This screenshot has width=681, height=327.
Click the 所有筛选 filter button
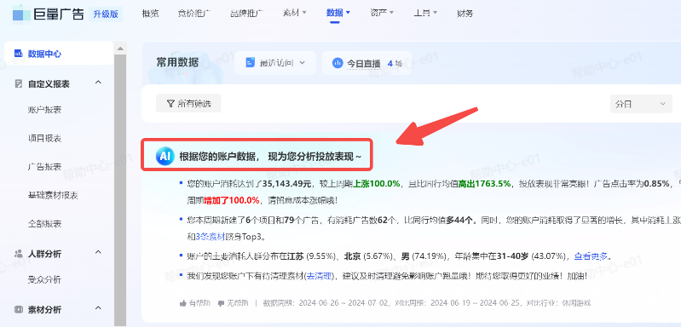(x=188, y=103)
